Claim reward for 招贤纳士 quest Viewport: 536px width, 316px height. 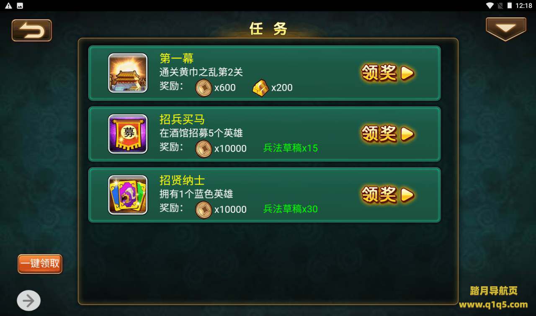388,195
